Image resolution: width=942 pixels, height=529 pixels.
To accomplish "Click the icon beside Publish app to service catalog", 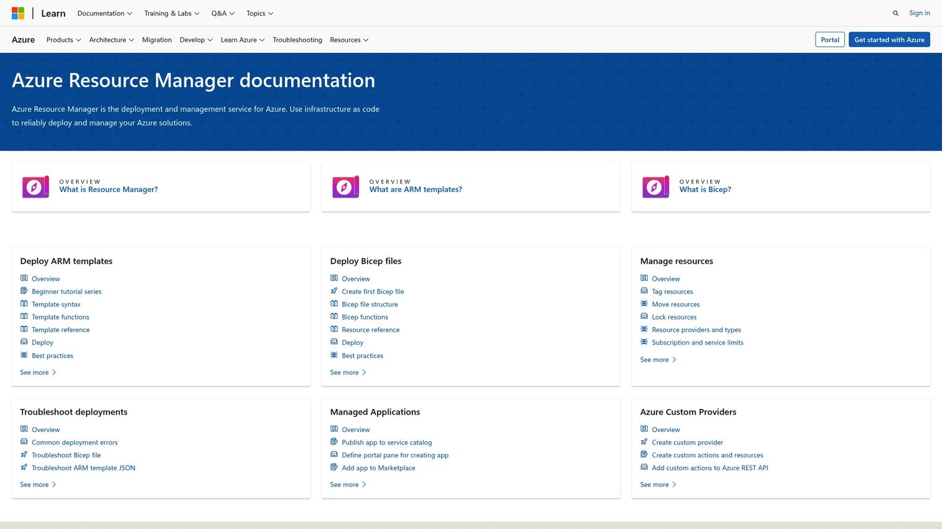I will (334, 442).
